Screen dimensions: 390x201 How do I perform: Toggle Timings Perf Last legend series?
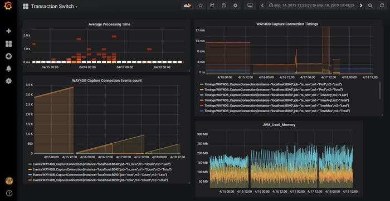[x=272, y=84]
